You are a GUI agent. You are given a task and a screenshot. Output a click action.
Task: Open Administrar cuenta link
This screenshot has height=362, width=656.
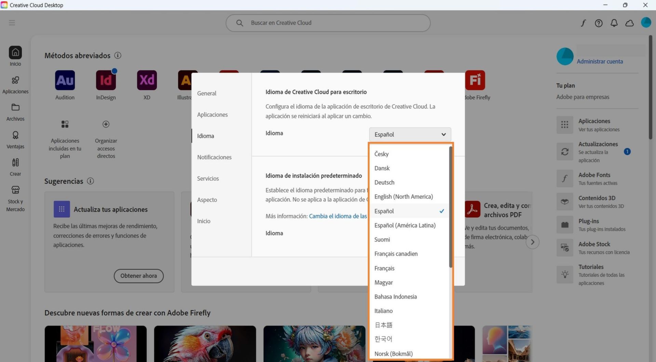tap(600, 61)
